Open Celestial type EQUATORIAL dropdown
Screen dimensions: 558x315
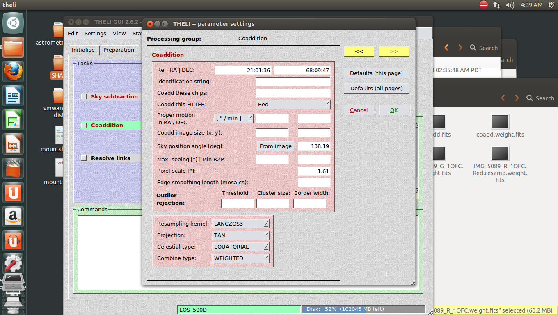click(x=241, y=247)
